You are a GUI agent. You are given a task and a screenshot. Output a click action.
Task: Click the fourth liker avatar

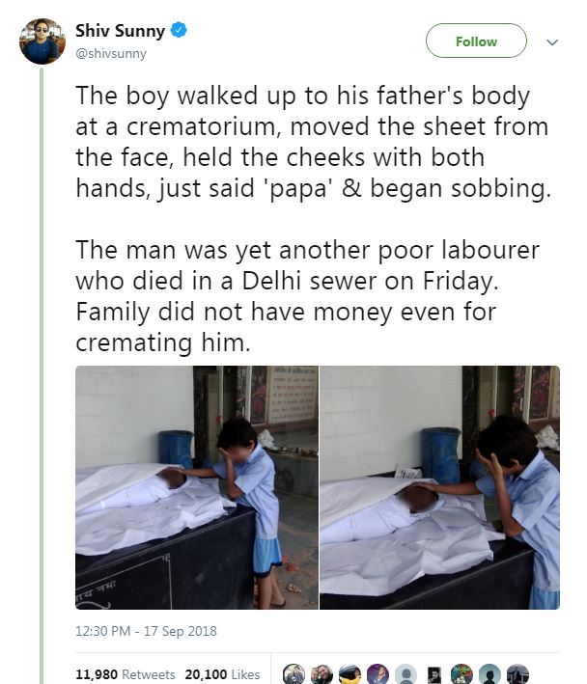(378, 674)
